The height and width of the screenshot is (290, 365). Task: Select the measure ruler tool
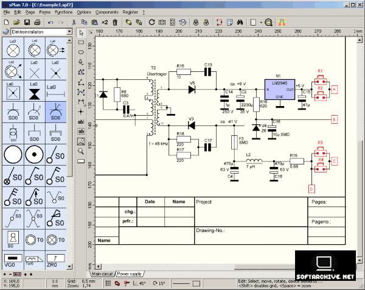point(81,161)
